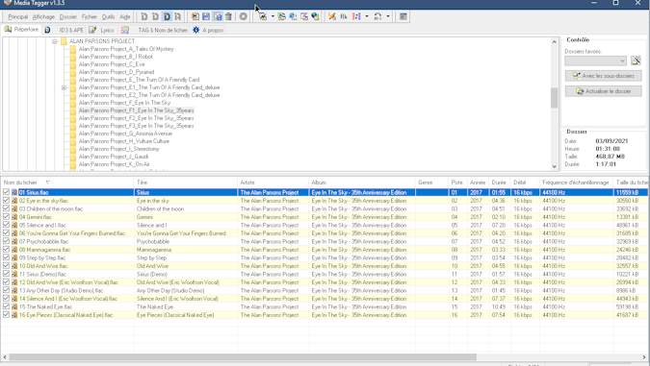Toggle checkbox for 04 Gemini.flac
Viewport: 650px width, 366px height.
click(6, 217)
